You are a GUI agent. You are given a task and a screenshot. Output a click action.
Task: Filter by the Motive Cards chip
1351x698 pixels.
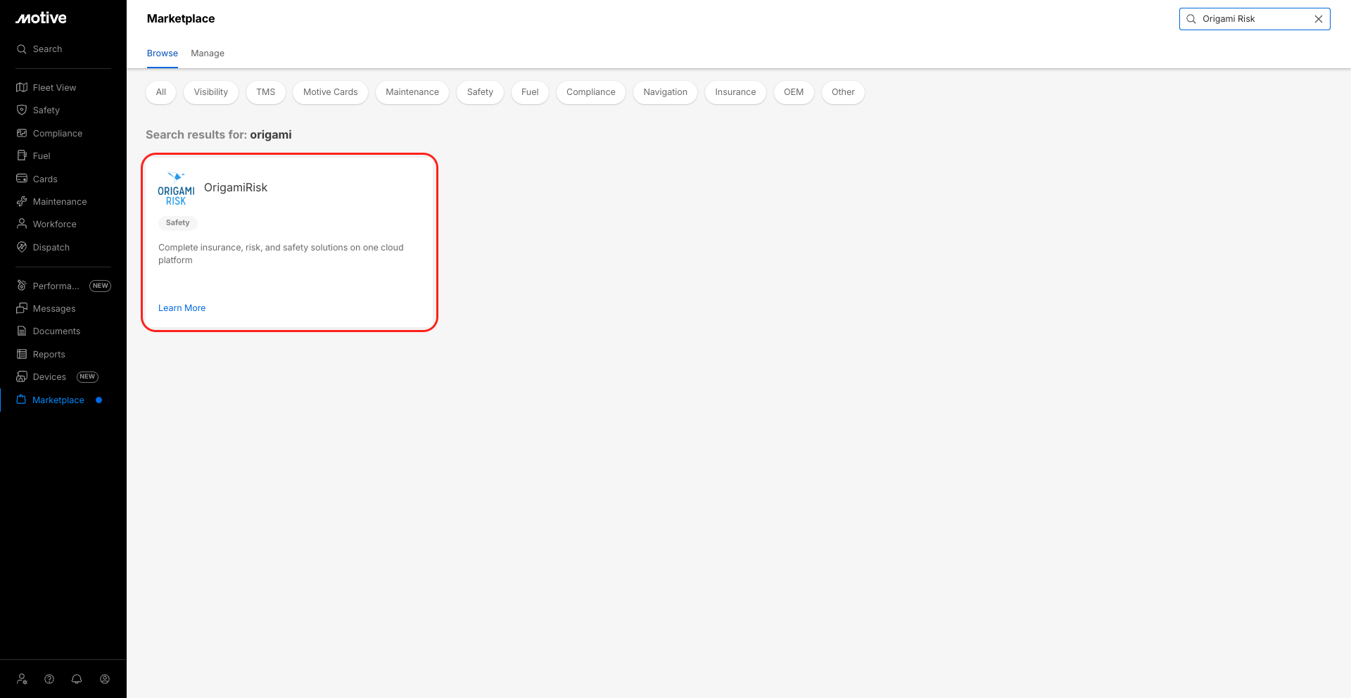331,92
